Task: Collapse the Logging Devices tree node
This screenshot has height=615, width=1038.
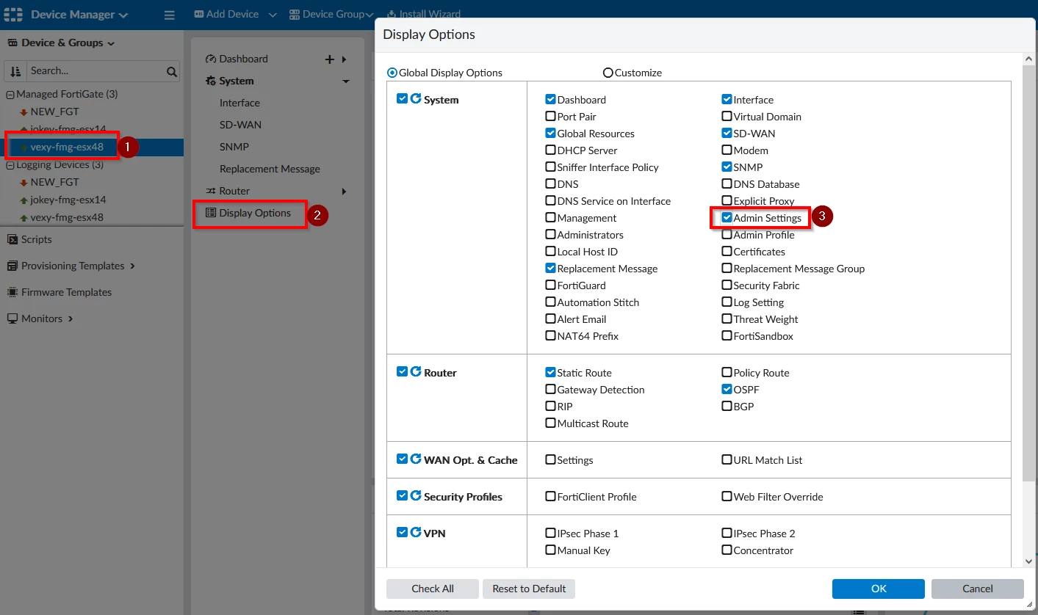Action: (10, 165)
